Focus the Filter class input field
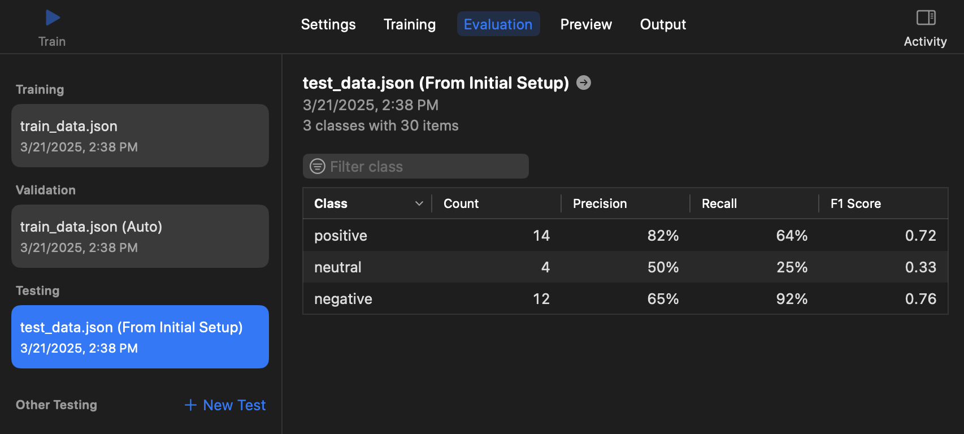This screenshot has width=964, height=434. coord(424,167)
